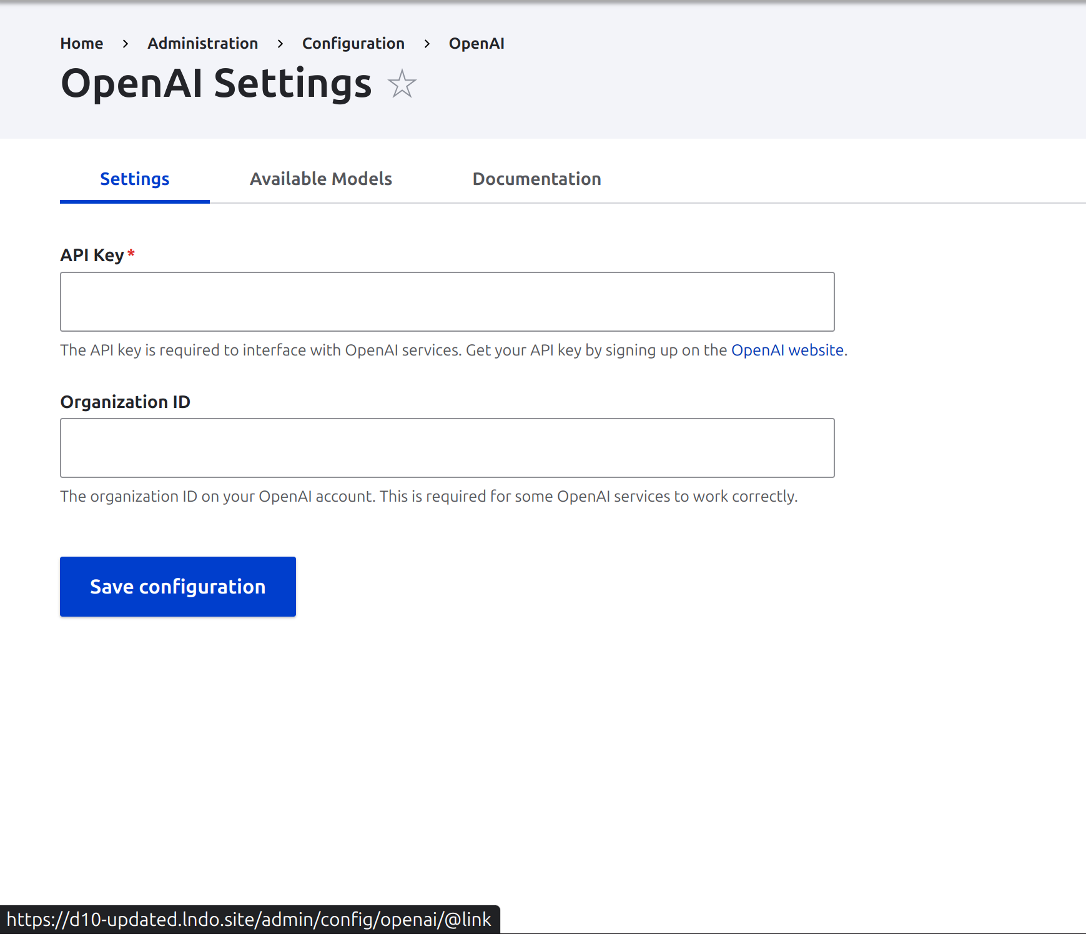Go to Home breadcrumb
This screenshot has width=1086, height=934.
pyautogui.click(x=82, y=43)
